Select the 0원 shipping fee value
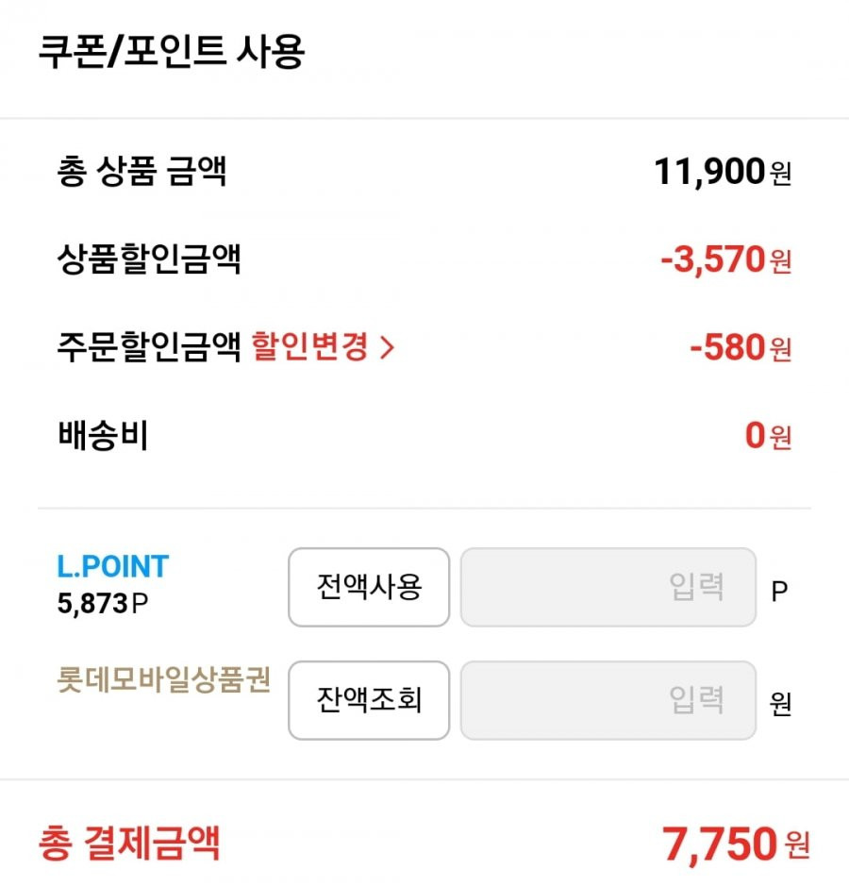The height and width of the screenshot is (886, 849). (768, 436)
